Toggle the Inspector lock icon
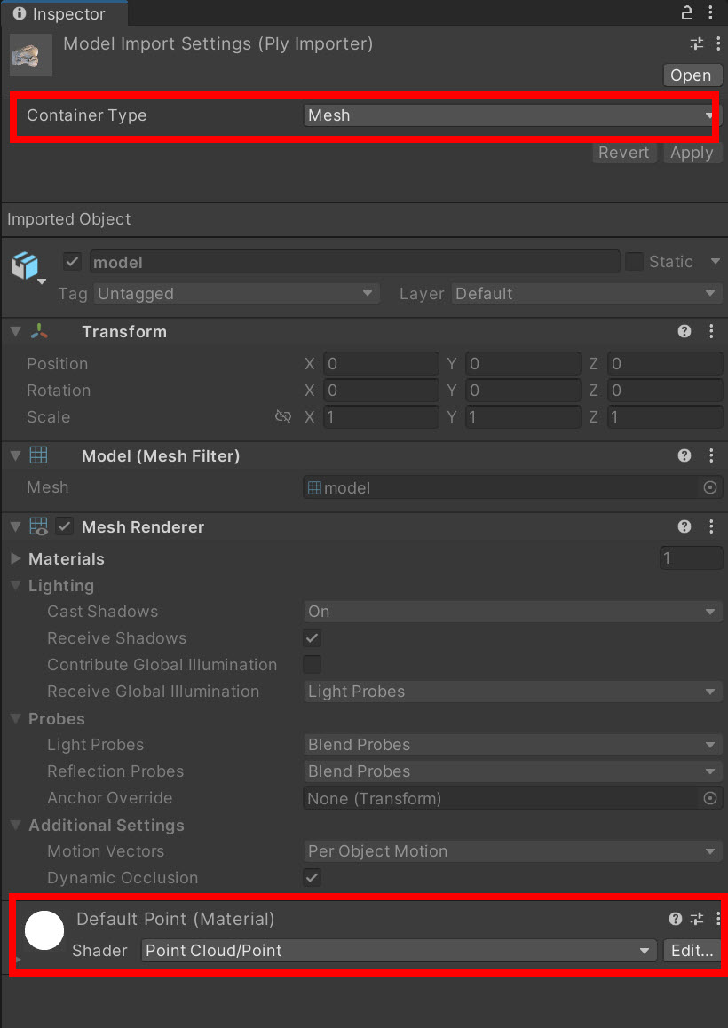728x1028 pixels. [686, 12]
